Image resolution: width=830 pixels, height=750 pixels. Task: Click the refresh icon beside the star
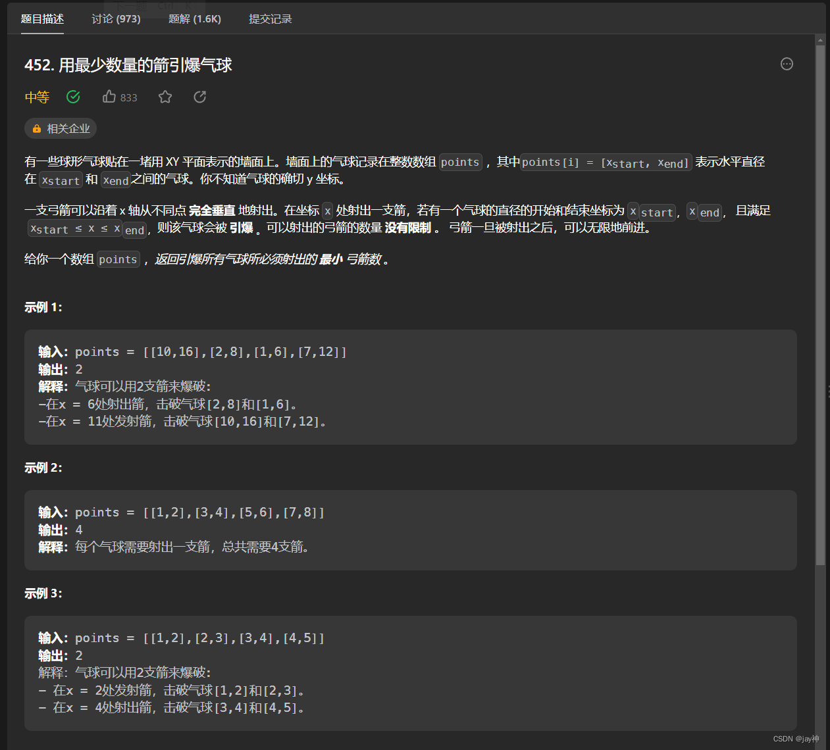click(x=199, y=97)
